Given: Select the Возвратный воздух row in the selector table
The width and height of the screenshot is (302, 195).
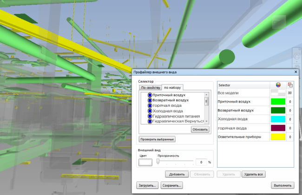Looking at the screenshot, I should (256, 110).
